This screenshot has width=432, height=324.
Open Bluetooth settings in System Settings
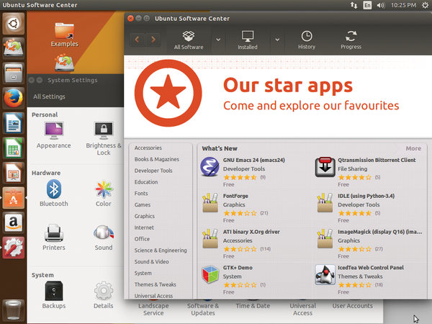(54, 193)
